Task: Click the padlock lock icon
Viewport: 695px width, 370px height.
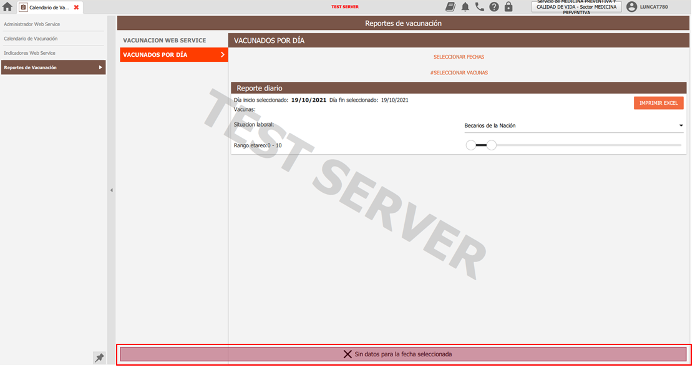Action: 508,7
